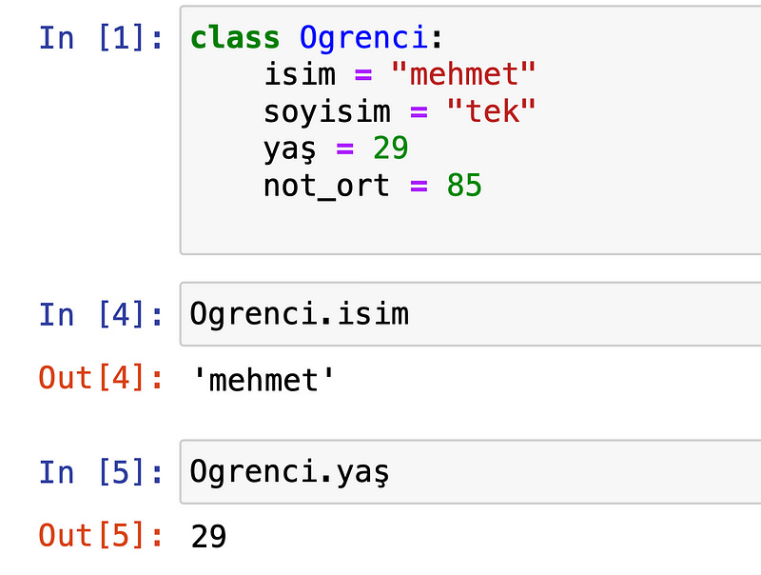The width and height of the screenshot is (761, 575).
Task: Click the Ogrenci.isim input cell
Action: 470,314
